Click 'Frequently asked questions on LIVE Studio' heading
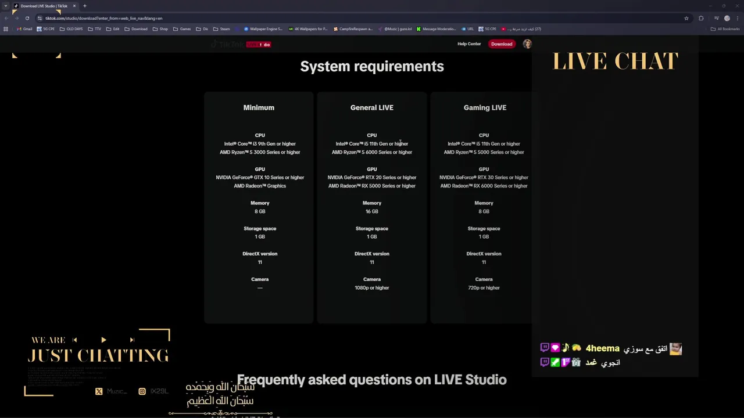 pos(372,380)
